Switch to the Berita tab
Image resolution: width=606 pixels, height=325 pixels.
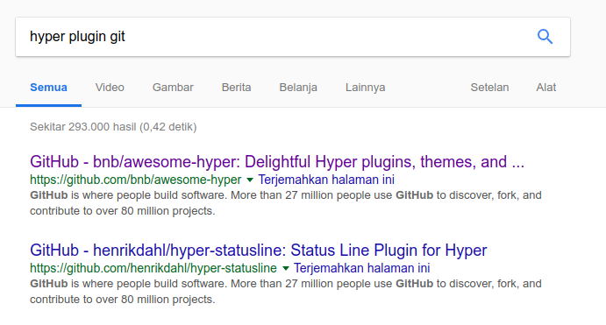(236, 88)
